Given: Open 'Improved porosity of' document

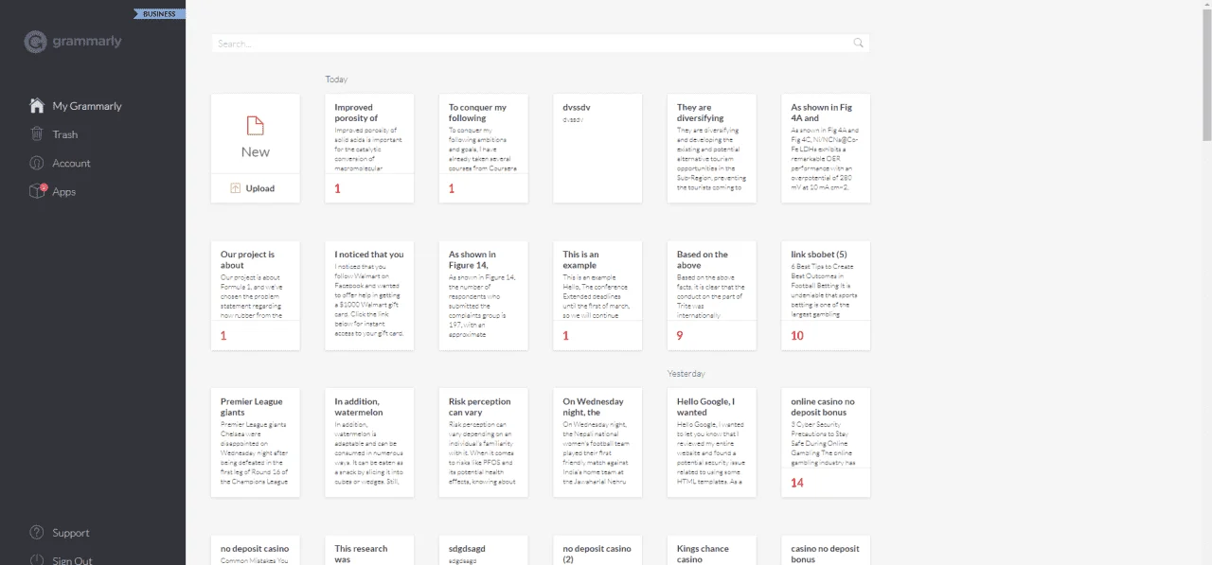Looking at the screenshot, I should coord(369,148).
